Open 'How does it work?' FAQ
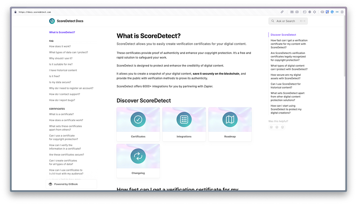This screenshot has width=357, height=205. point(60,46)
